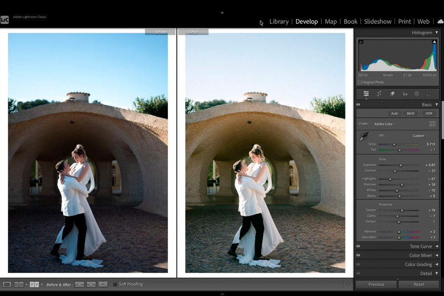The width and height of the screenshot is (444, 296).
Task: Open the WB Custom preset dropdown
Action: click(x=420, y=136)
